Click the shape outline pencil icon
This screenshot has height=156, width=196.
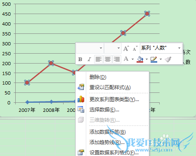click(x=154, y=59)
